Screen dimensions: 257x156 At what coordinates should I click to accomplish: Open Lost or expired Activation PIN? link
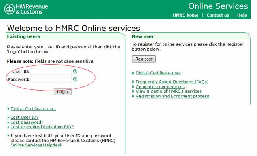(42, 127)
